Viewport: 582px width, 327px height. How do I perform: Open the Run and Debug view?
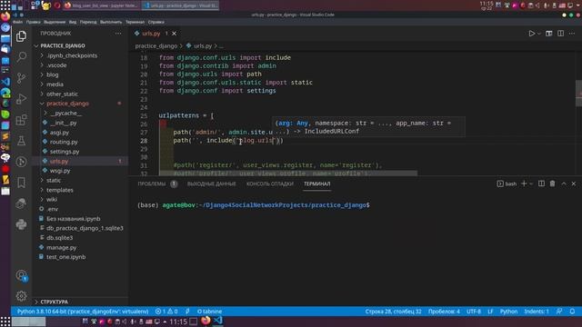(x=21, y=99)
